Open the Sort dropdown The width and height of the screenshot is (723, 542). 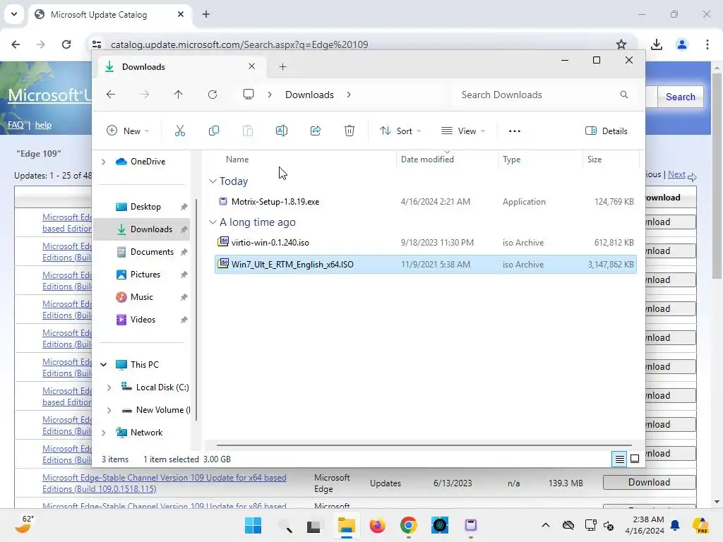400,131
